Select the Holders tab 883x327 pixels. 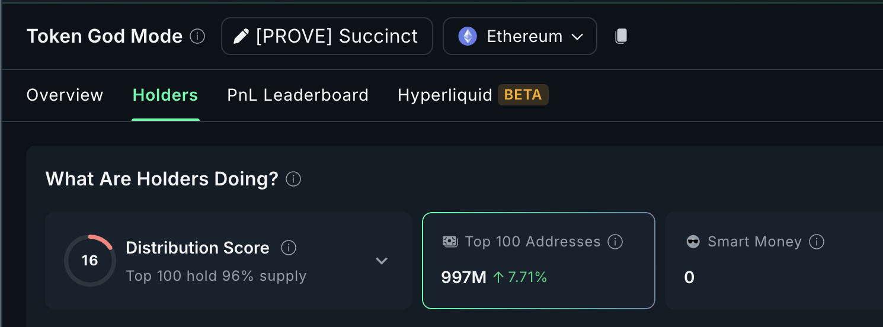165,95
